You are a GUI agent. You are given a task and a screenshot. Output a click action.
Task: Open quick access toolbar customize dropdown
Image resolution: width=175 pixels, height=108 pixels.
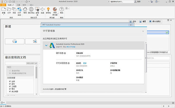coord(29,1)
